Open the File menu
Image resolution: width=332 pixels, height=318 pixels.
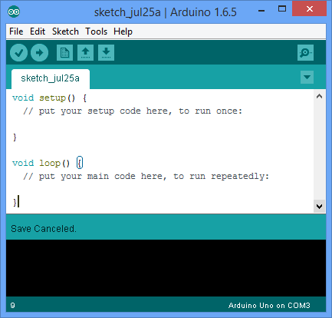coord(16,31)
